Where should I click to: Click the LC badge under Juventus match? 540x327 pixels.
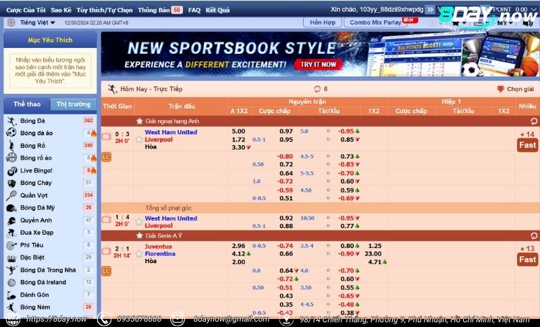tap(106, 271)
